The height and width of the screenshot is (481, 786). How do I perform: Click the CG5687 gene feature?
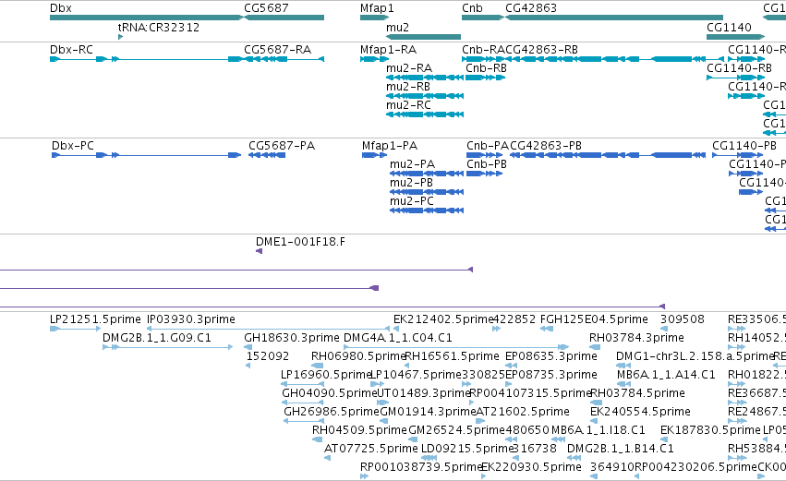pos(284,18)
